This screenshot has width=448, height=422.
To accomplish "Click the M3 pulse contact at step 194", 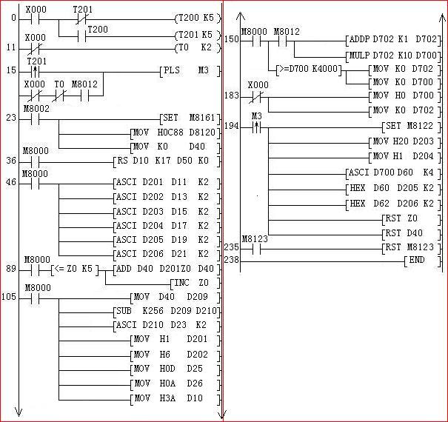I will 256,127.
